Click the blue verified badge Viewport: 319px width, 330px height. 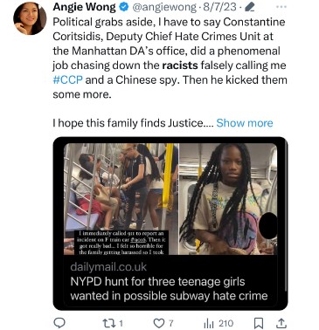pyautogui.click(x=124, y=7)
